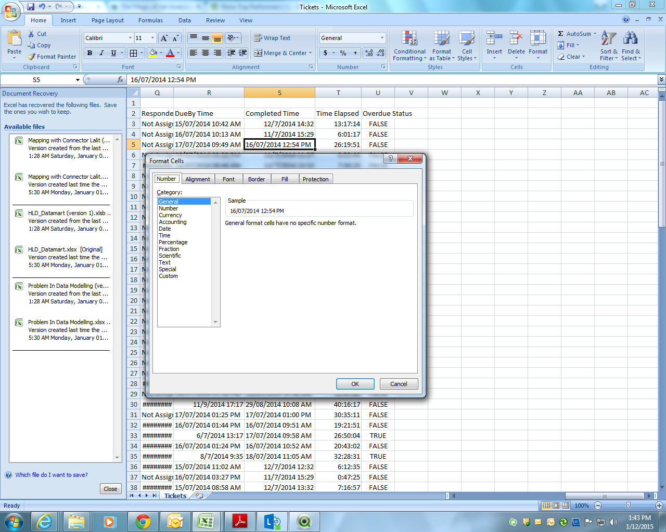Open Find & Select binoculars menu

pos(631,46)
